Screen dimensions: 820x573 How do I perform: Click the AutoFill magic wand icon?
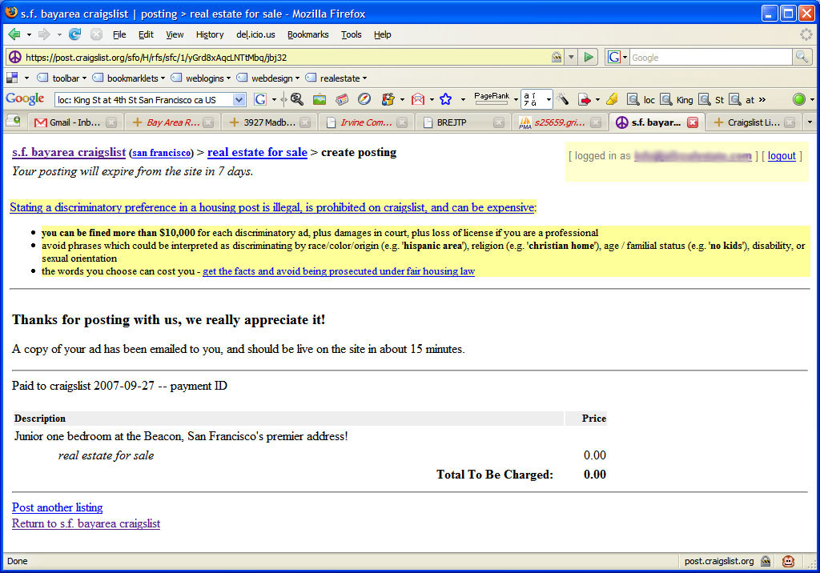(563, 99)
